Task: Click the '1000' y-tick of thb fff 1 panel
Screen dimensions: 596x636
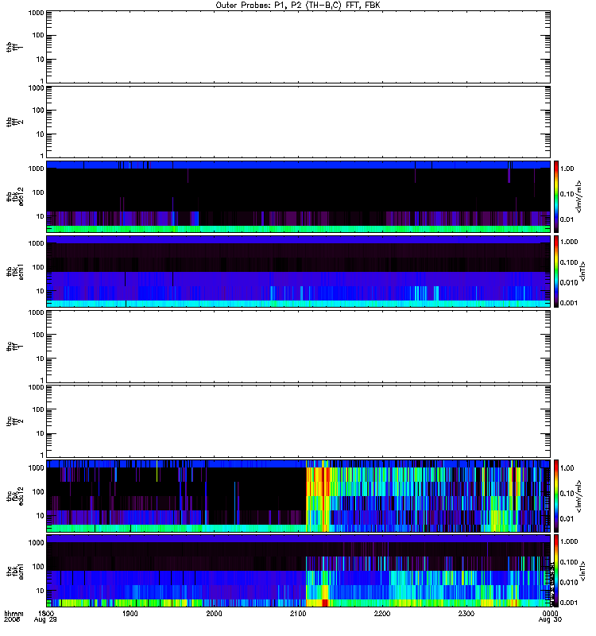Action: (36, 13)
